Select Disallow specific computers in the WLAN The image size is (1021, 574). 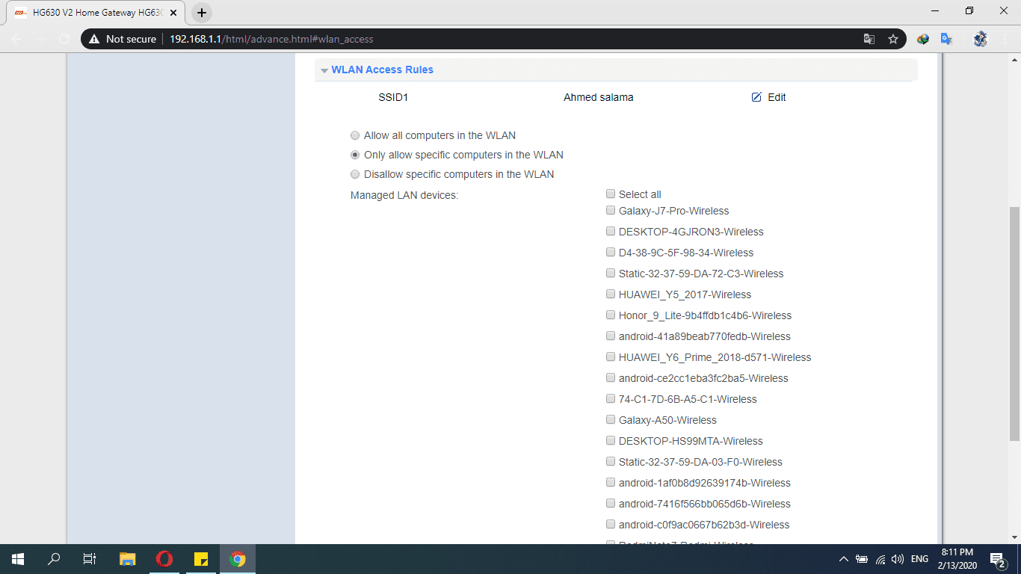(355, 175)
